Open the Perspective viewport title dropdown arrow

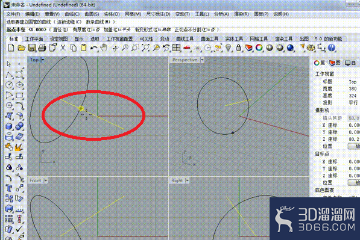coord(202,60)
